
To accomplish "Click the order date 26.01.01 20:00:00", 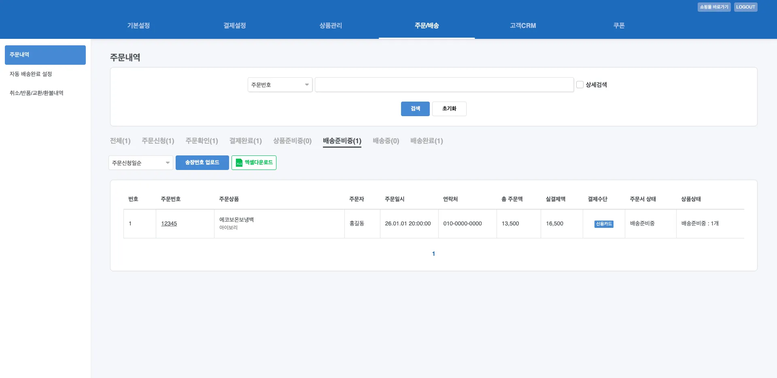I will coord(408,223).
